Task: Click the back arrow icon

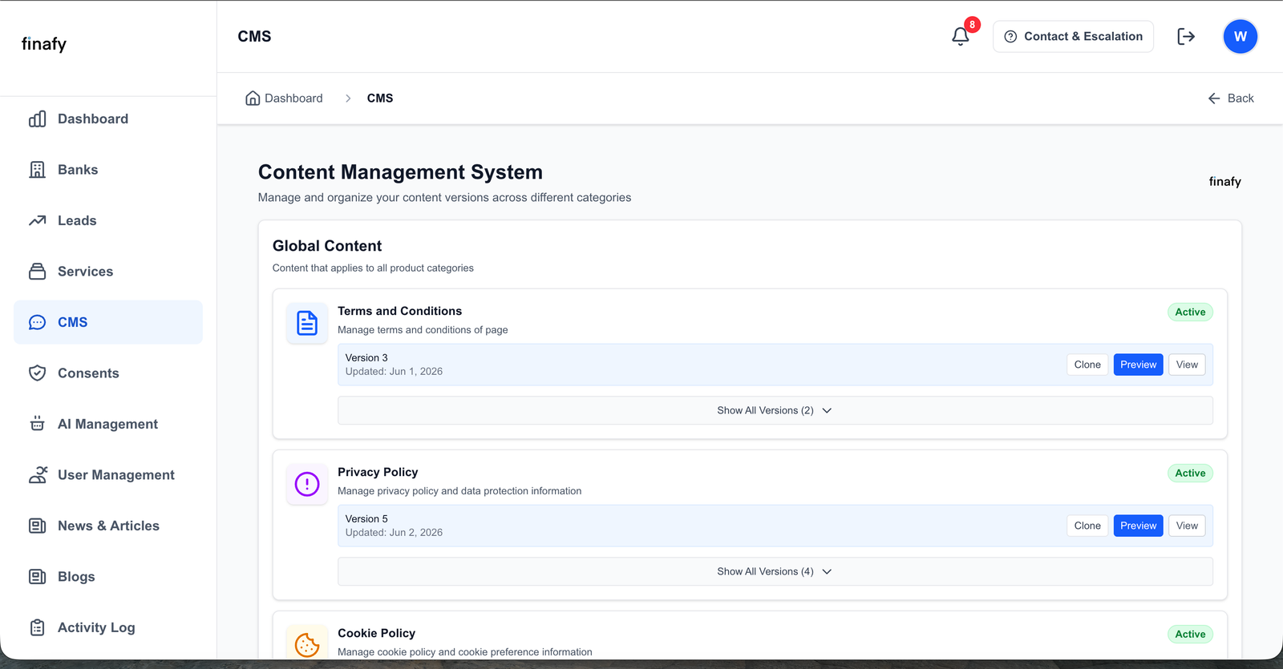Action: tap(1214, 99)
